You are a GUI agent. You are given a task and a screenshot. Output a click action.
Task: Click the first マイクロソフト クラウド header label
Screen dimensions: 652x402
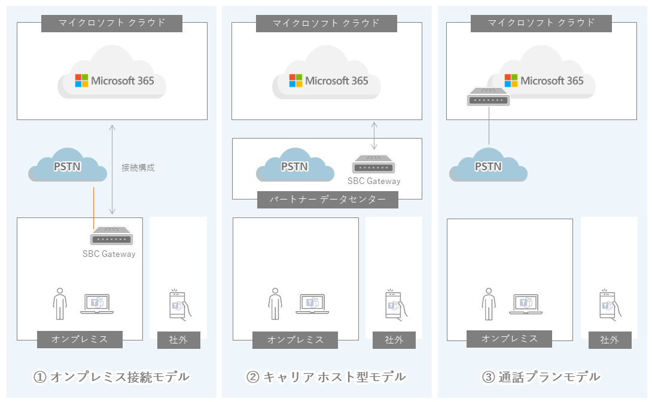112,23
